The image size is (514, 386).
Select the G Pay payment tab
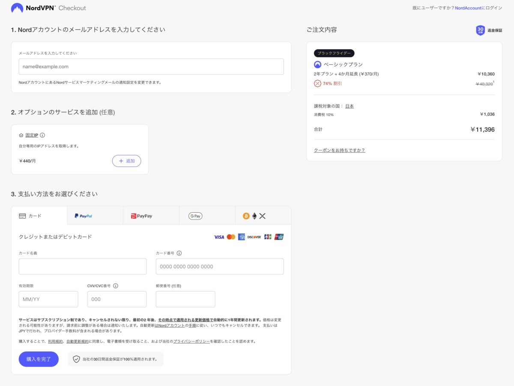click(195, 216)
